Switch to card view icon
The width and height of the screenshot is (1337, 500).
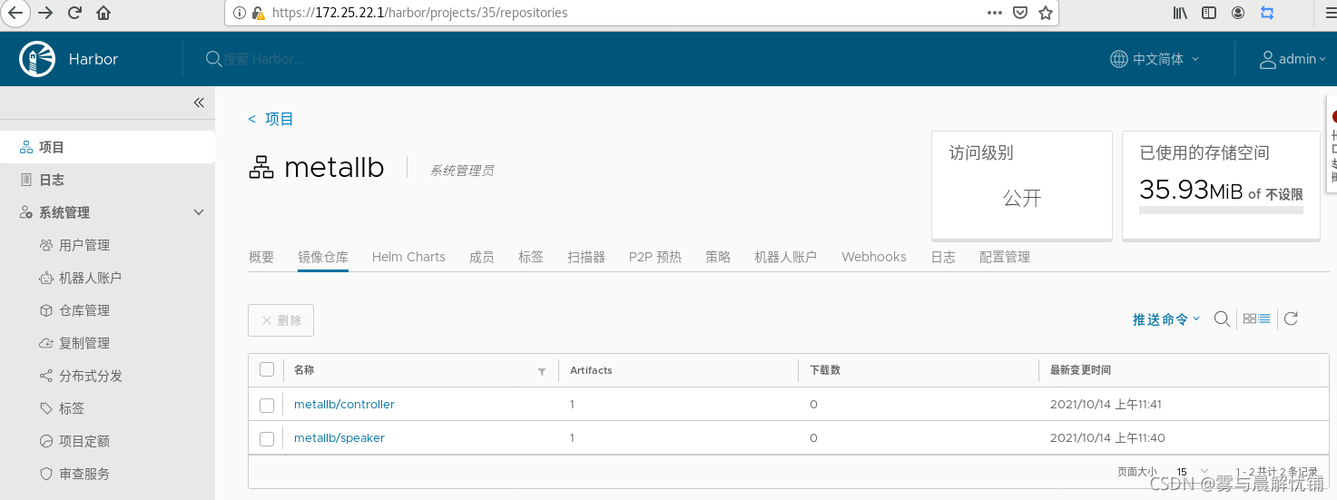tap(1249, 319)
